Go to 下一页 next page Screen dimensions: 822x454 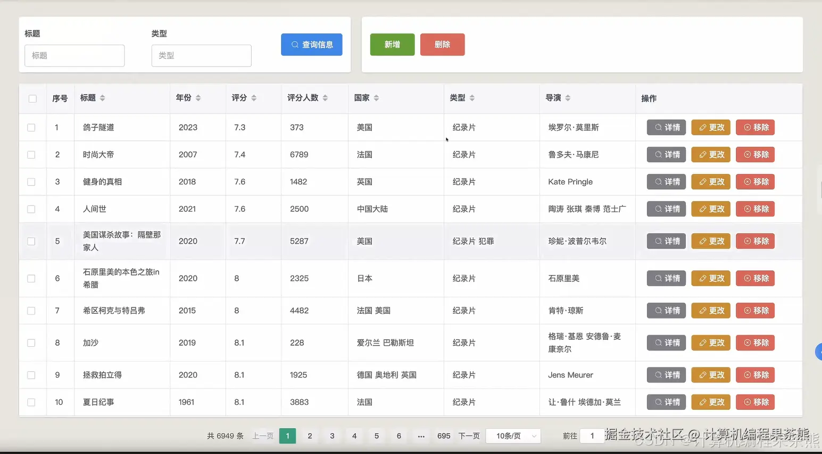pos(469,436)
